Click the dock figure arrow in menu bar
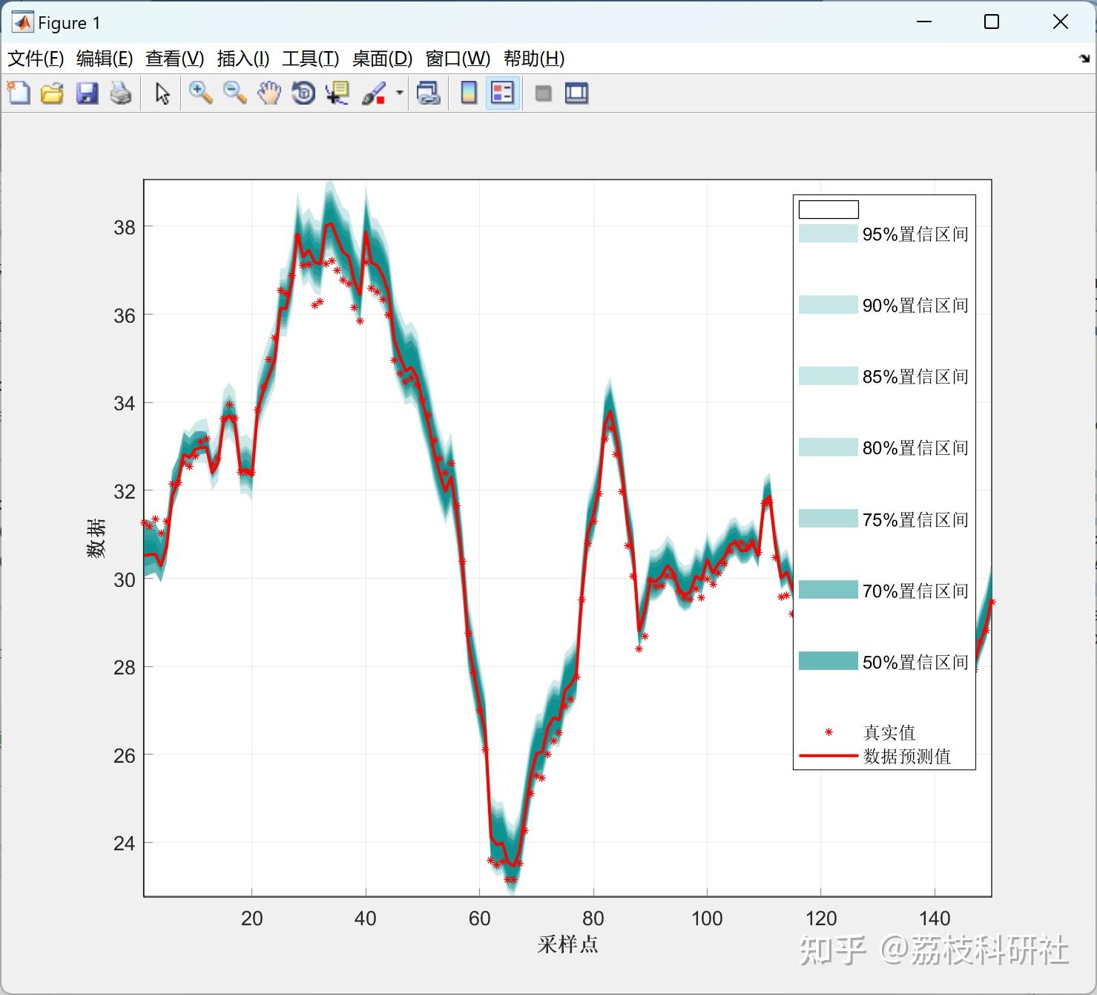The image size is (1097, 995). click(x=1084, y=59)
